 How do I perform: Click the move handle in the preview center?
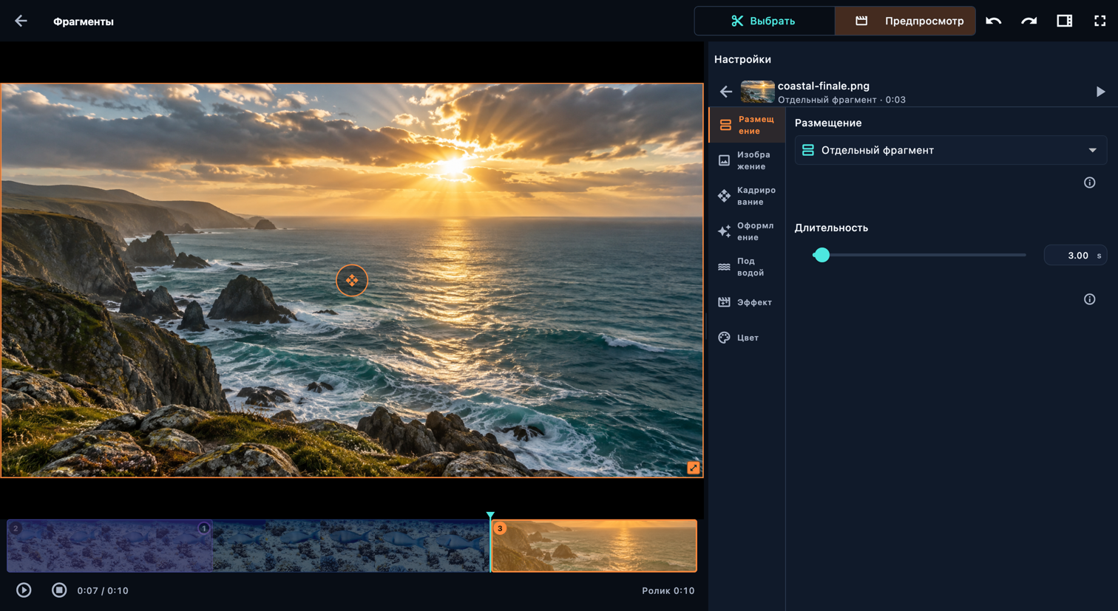coord(352,280)
